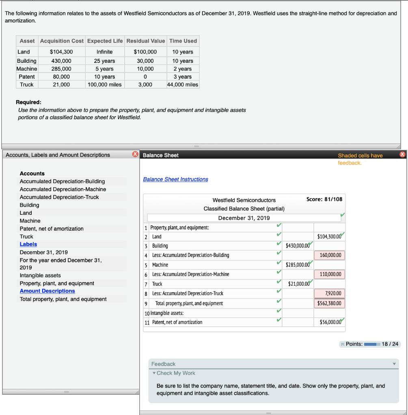The height and width of the screenshot is (415, 408).
Task: Open the Amount Descriptions link
Action: (x=47, y=291)
